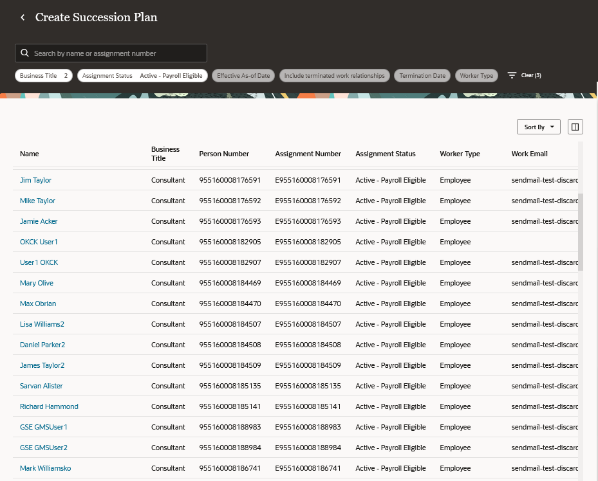Open Sarvan Alister's record
Screen dimensions: 598x481
point(41,386)
